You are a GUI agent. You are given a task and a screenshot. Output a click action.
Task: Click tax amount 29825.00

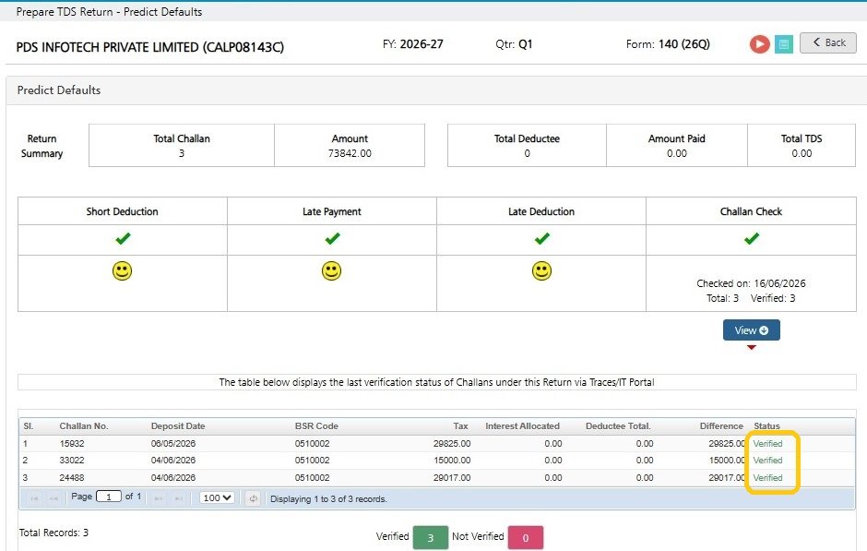452,444
